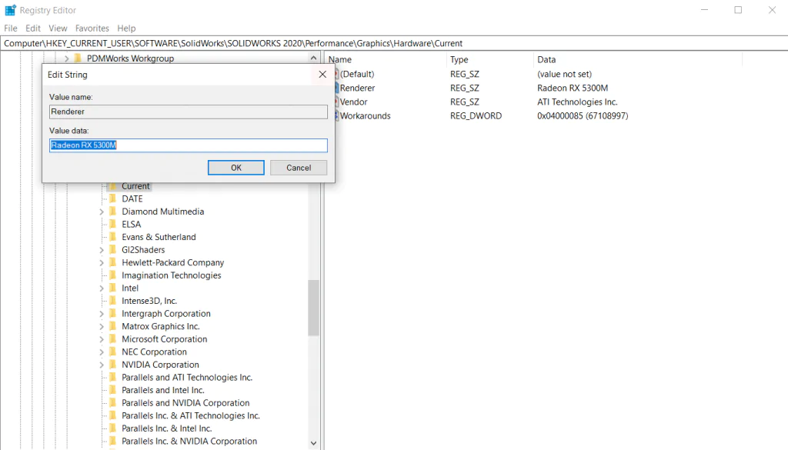
Task: Click the tree pane scroll up arrow
Action: click(x=314, y=58)
